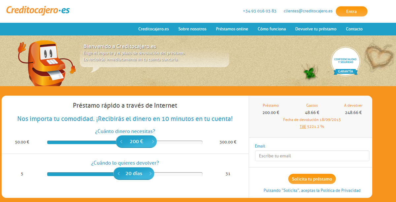Increase loan amount with right arrow

tap(153, 142)
